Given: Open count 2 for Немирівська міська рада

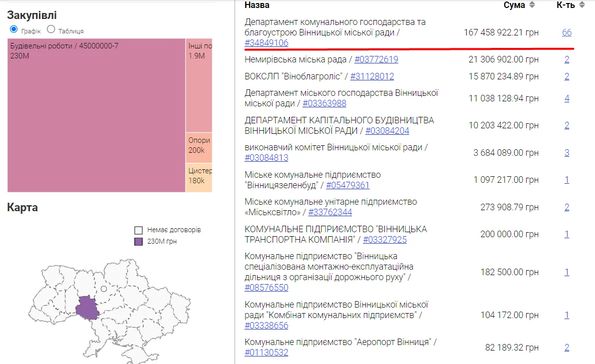Looking at the screenshot, I should pyautogui.click(x=567, y=59).
